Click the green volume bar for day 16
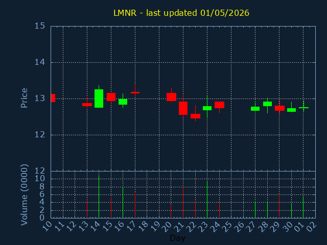Screen dimensions: 327x245 pos(123,203)
